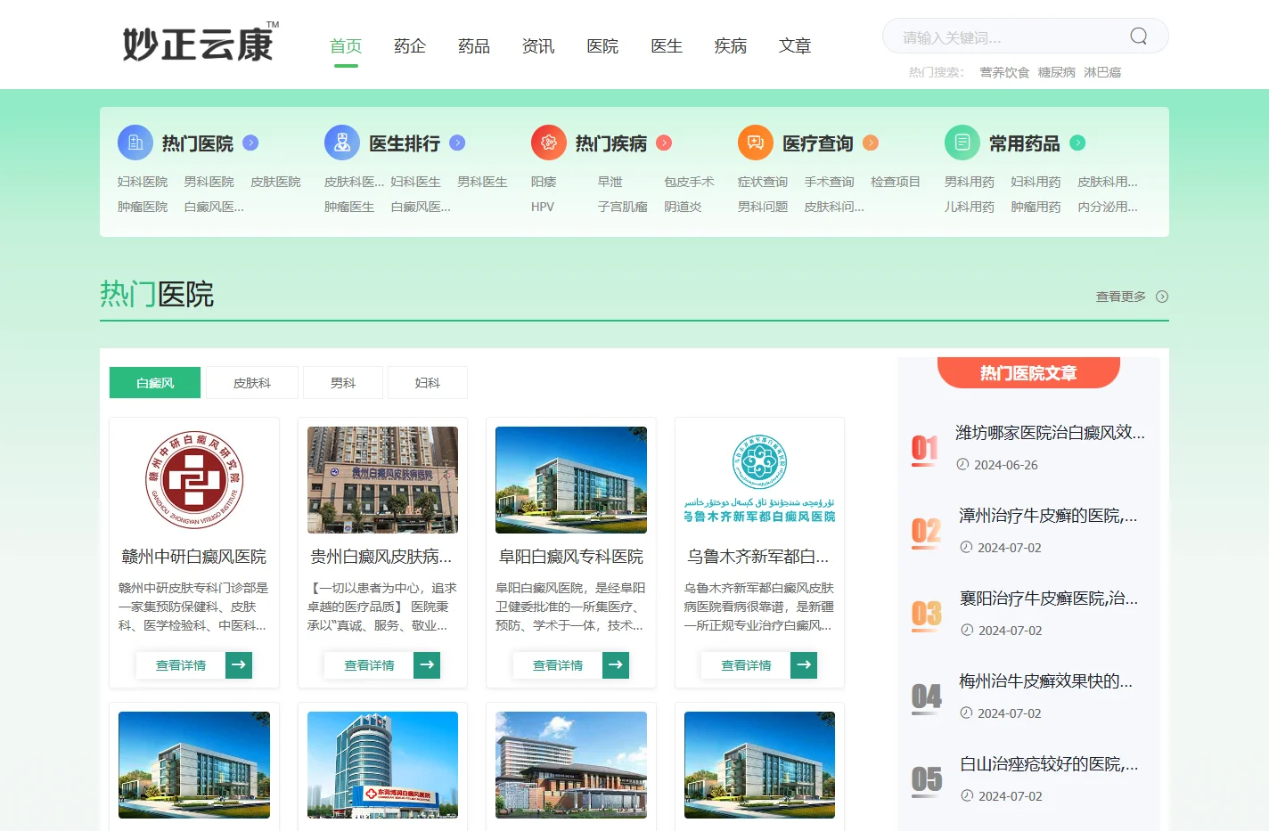Open the 疾病 navigation item

pos(731,46)
